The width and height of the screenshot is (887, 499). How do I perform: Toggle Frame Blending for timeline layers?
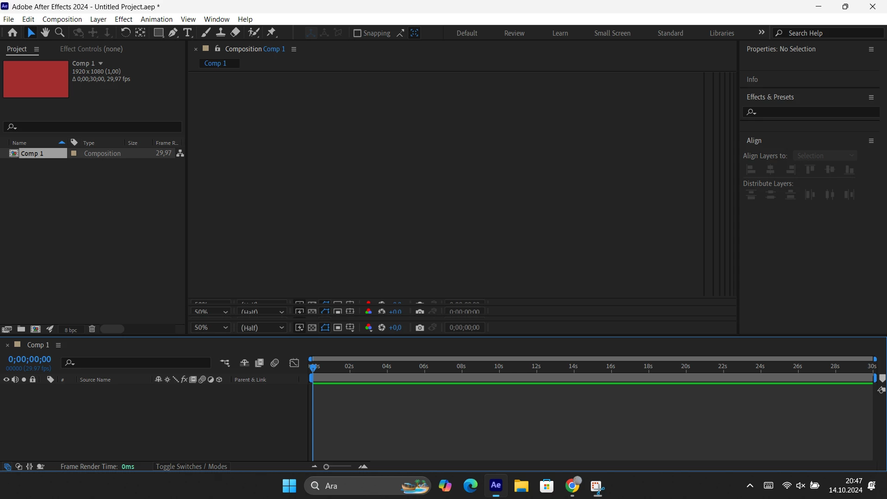click(x=260, y=363)
